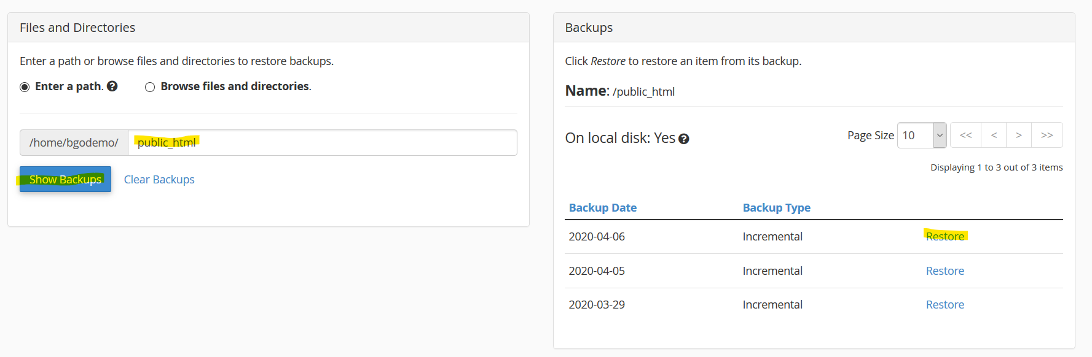
Task: Open help icon next to Enter a path
Action: pyautogui.click(x=112, y=86)
